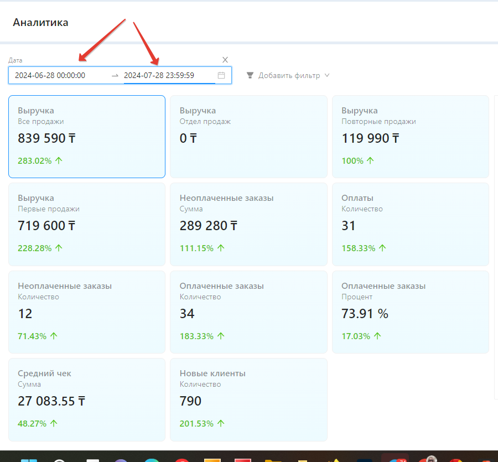The image size is (498, 462).
Task: Open the Выручка Первые продажи card
Action: tap(87, 224)
